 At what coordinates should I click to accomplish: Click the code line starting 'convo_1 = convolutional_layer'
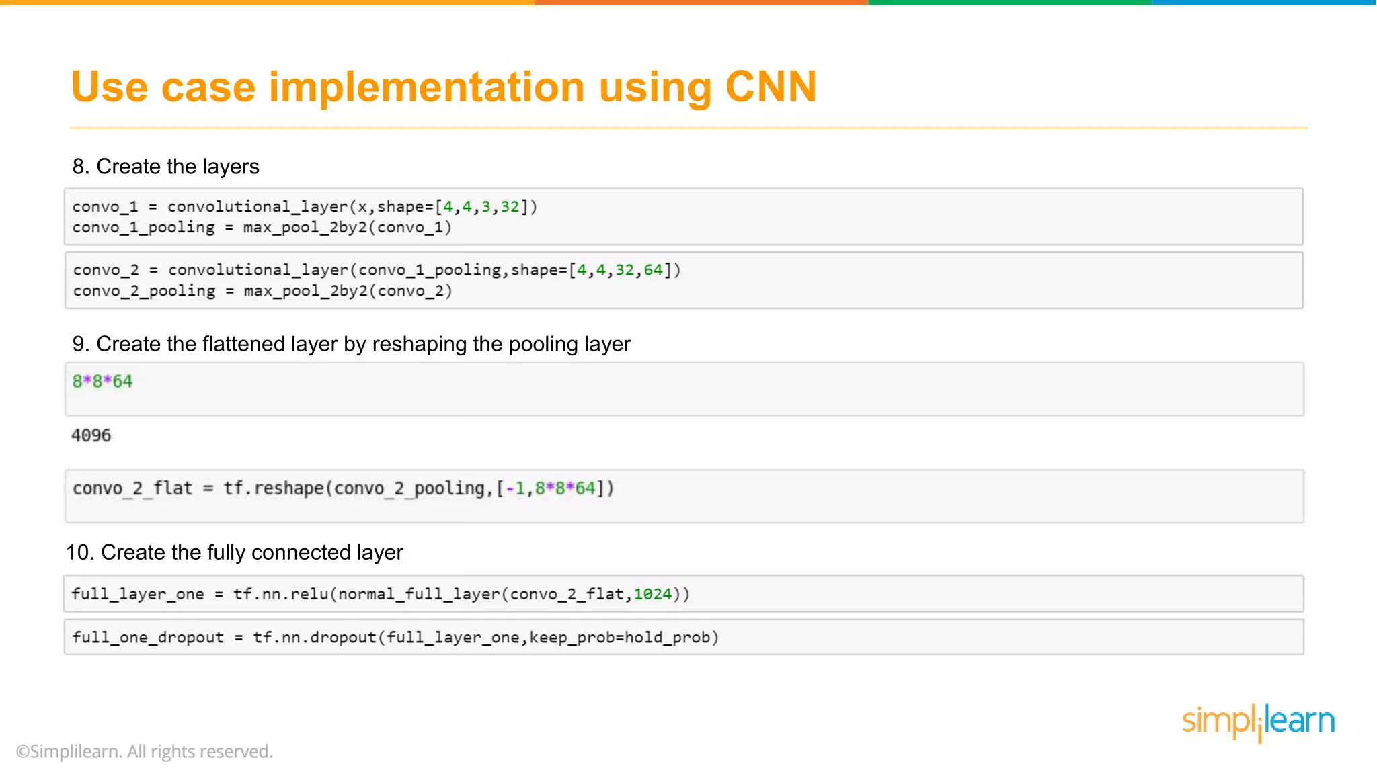point(305,206)
